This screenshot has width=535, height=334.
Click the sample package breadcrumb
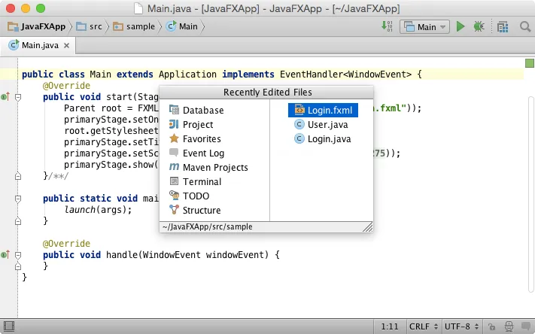(134, 26)
